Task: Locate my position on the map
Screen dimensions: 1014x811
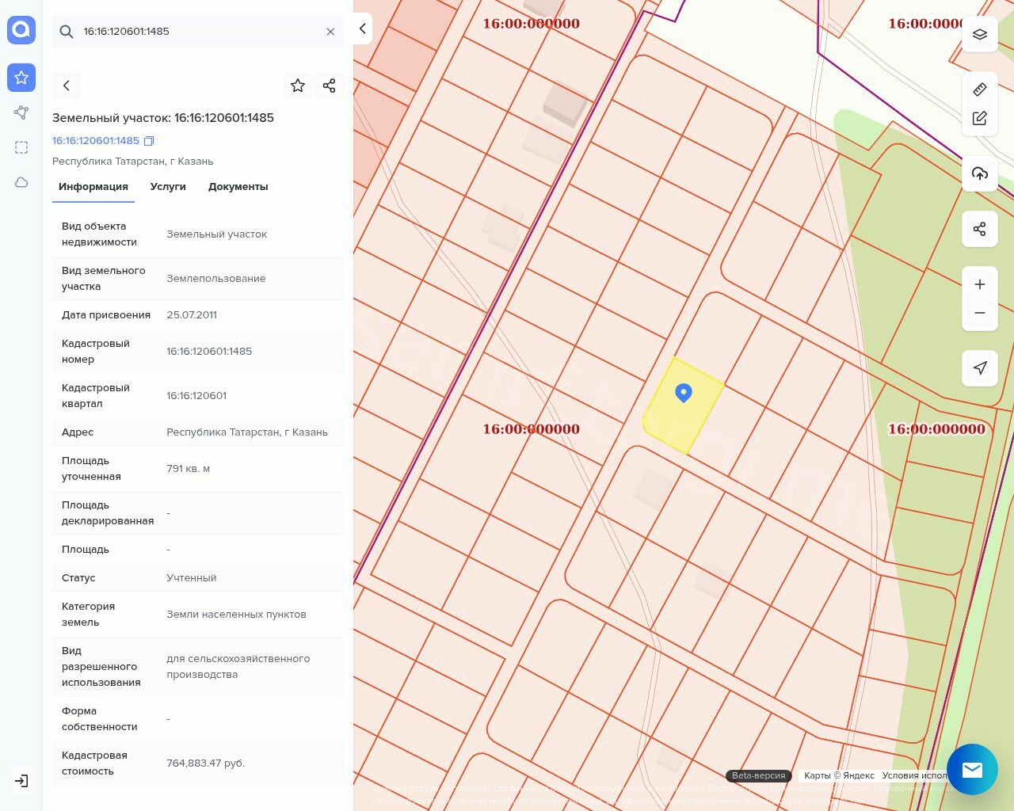Action: pyautogui.click(x=979, y=367)
